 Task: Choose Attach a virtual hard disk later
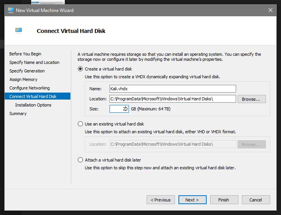(81, 160)
